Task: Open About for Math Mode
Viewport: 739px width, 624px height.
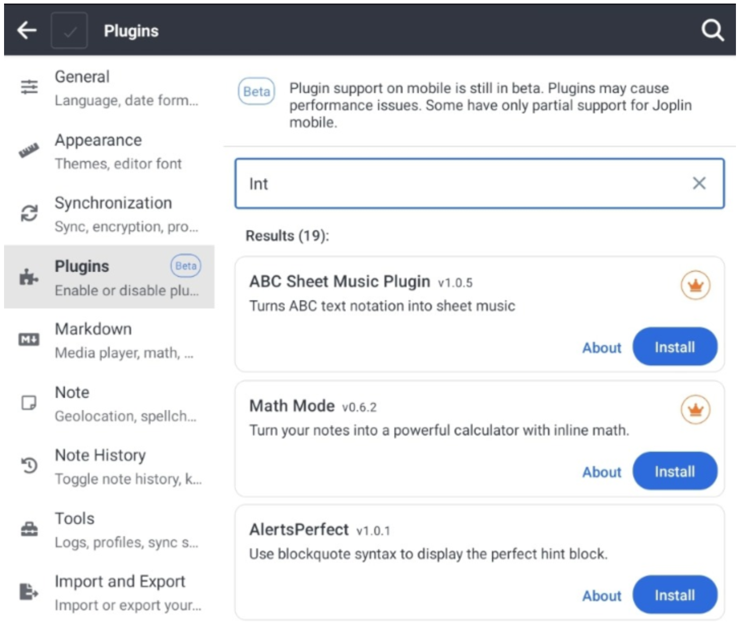Action: click(601, 472)
